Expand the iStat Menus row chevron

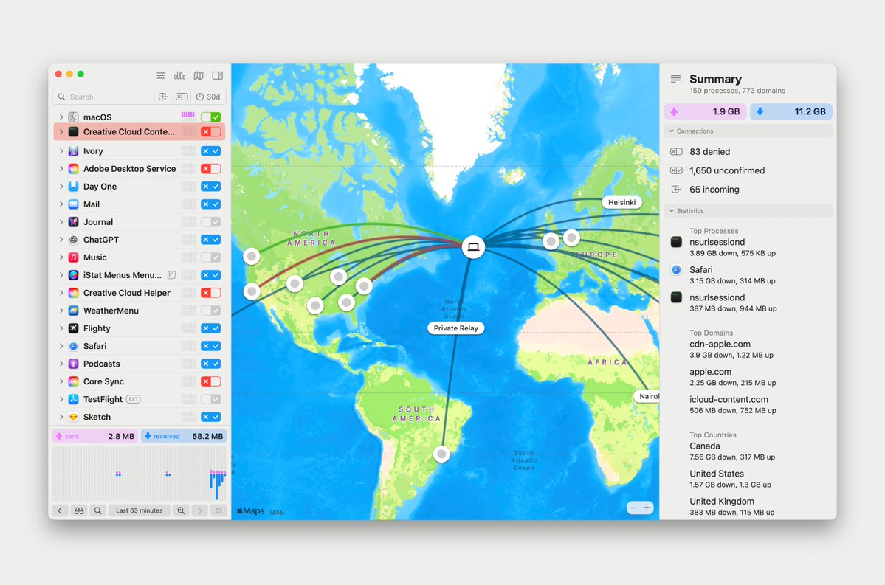click(61, 275)
